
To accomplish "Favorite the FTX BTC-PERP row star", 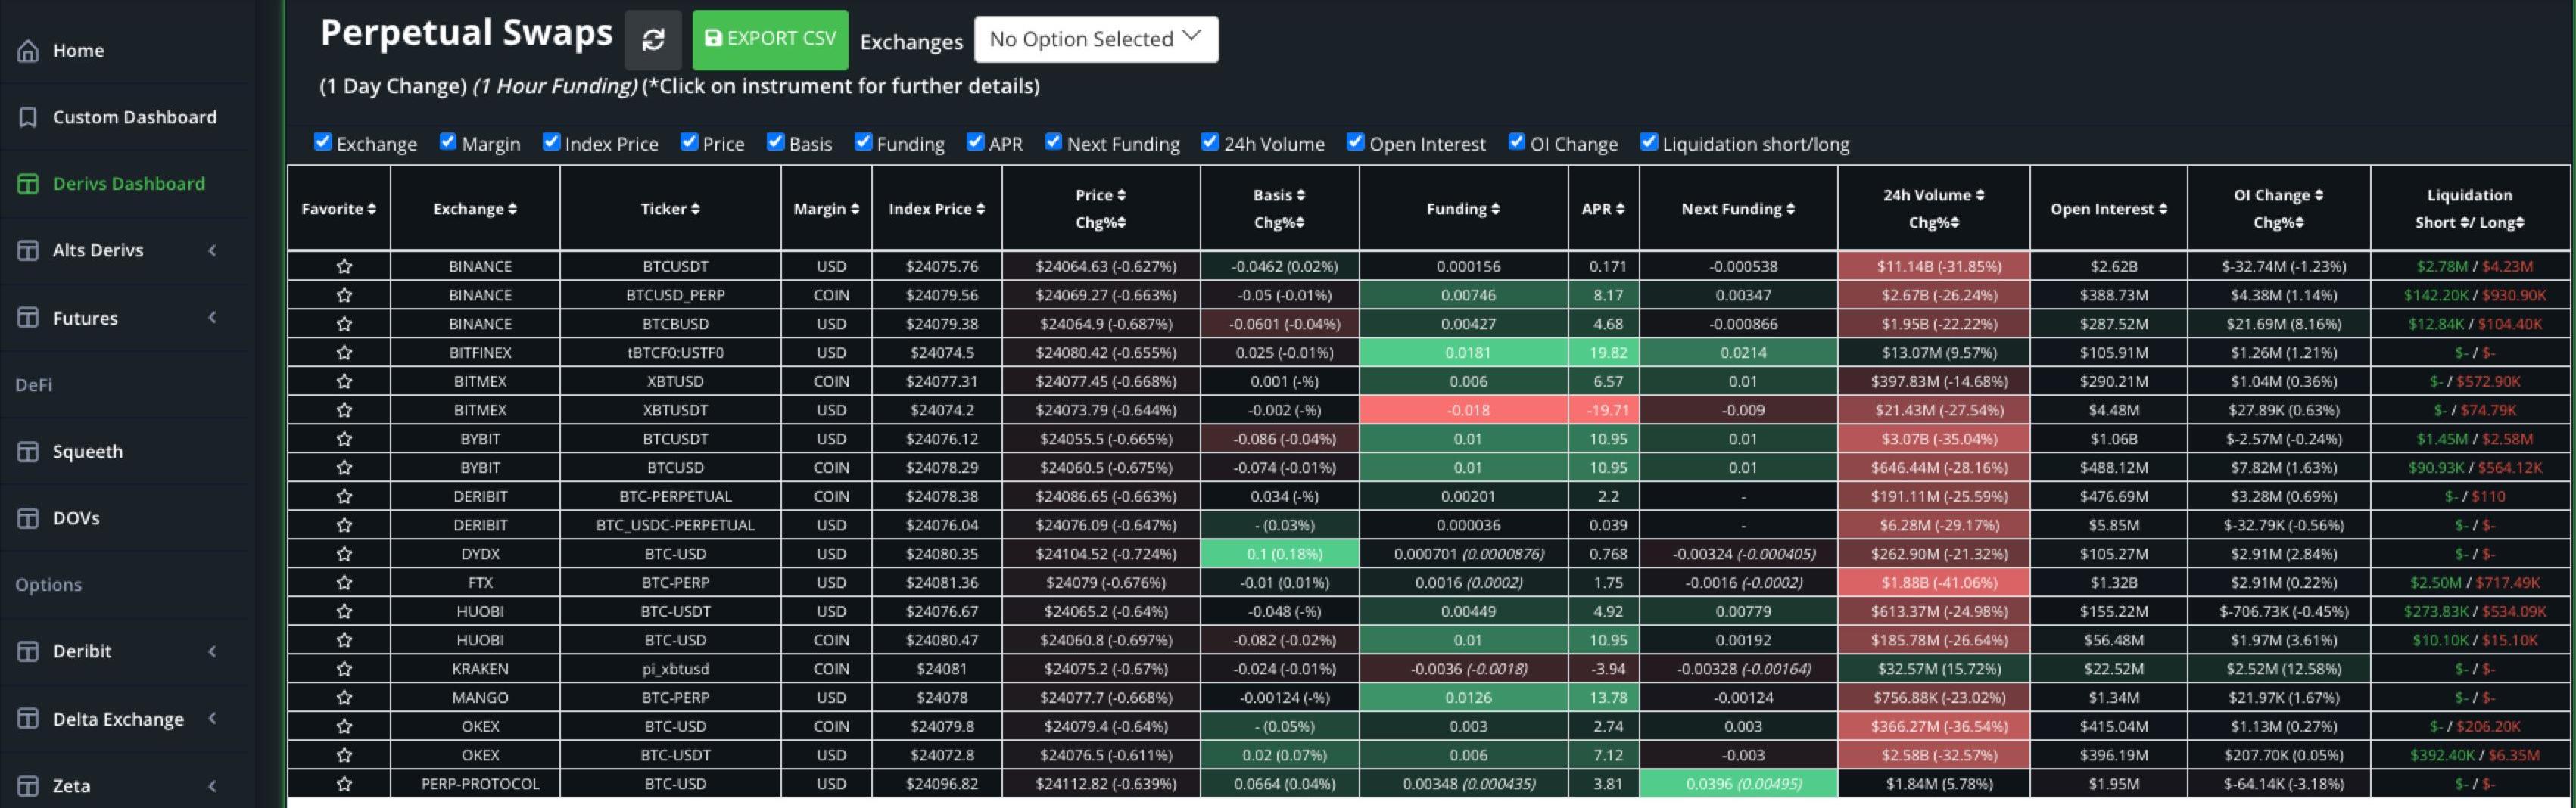I will coord(344,583).
